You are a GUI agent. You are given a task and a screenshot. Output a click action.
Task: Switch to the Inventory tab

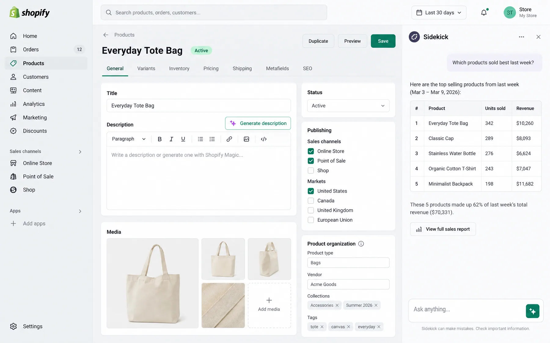pos(179,69)
